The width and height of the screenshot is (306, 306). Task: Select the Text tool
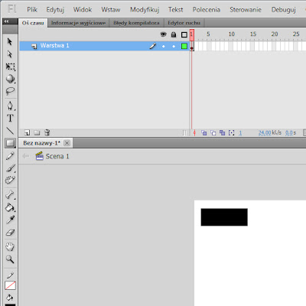tap(10, 118)
